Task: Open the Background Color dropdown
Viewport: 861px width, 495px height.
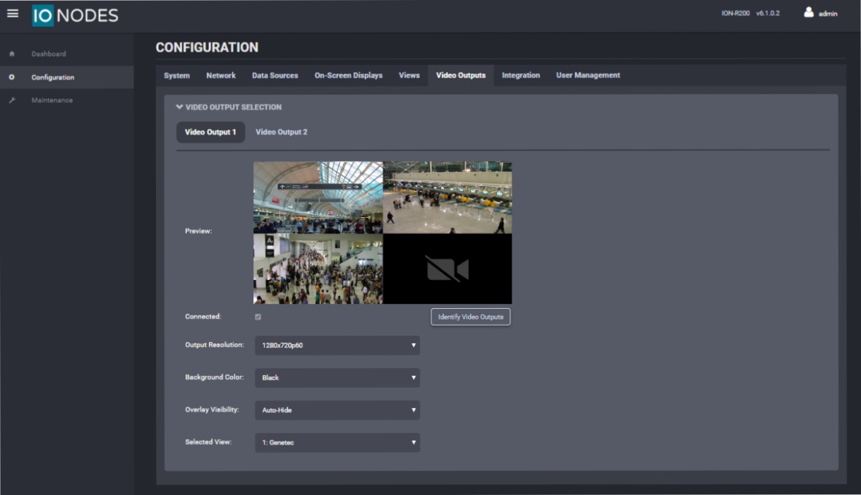Action: (x=337, y=377)
